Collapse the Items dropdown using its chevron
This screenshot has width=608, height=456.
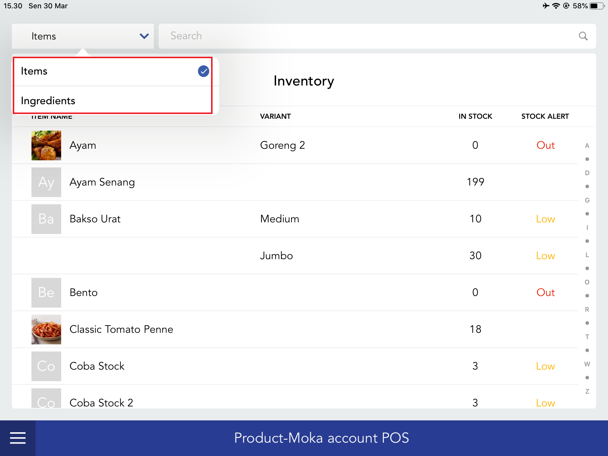(144, 36)
